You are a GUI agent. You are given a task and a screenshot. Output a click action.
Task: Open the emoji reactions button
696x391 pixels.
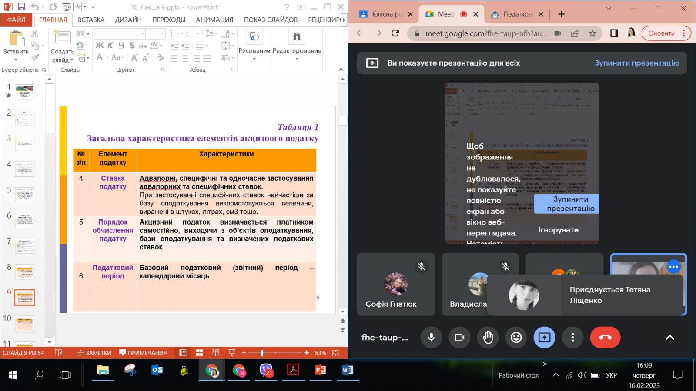coord(516,338)
